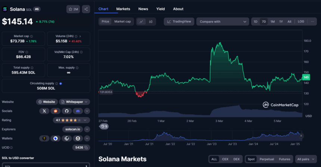Show Volume (24h) info icon
321x167 pixels.
coord(76,36)
